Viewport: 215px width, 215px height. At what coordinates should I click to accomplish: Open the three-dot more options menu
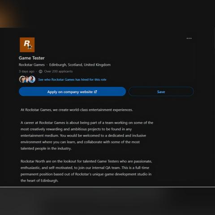click(189, 39)
